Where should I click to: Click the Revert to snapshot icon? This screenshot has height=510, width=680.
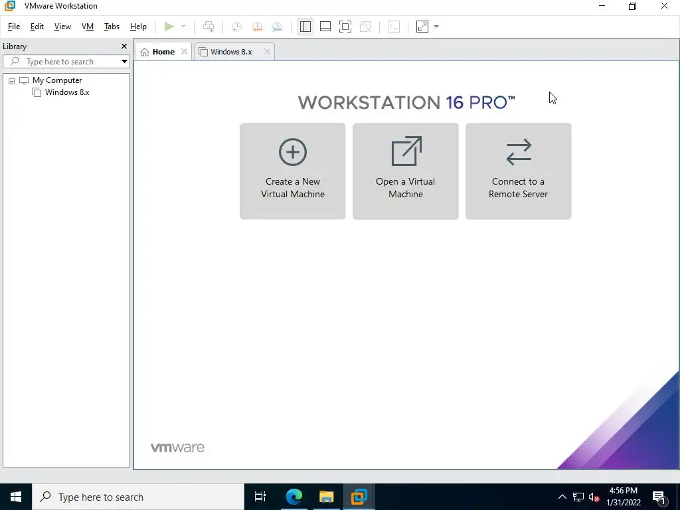(x=257, y=27)
